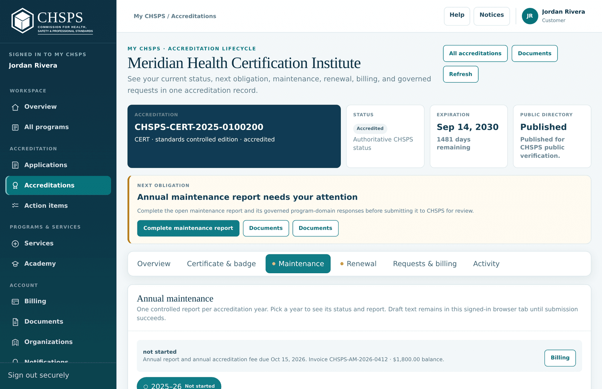The height and width of the screenshot is (389, 602).
Task: Select the Maintenance tab
Action: coord(298,264)
